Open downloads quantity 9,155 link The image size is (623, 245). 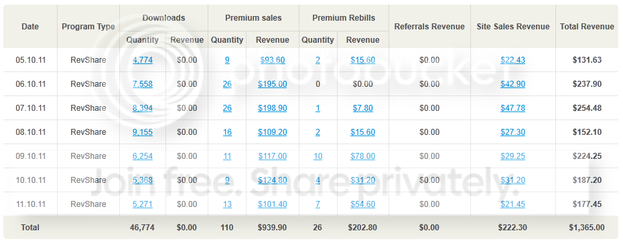[x=143, y=132]
